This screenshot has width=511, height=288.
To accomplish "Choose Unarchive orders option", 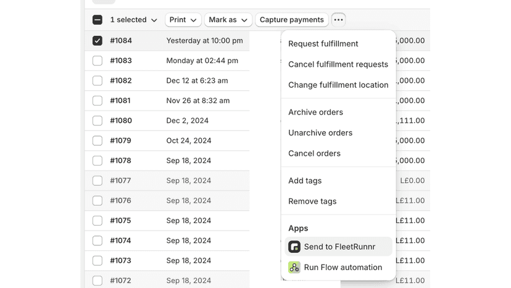I will click(x=338, y=133).
